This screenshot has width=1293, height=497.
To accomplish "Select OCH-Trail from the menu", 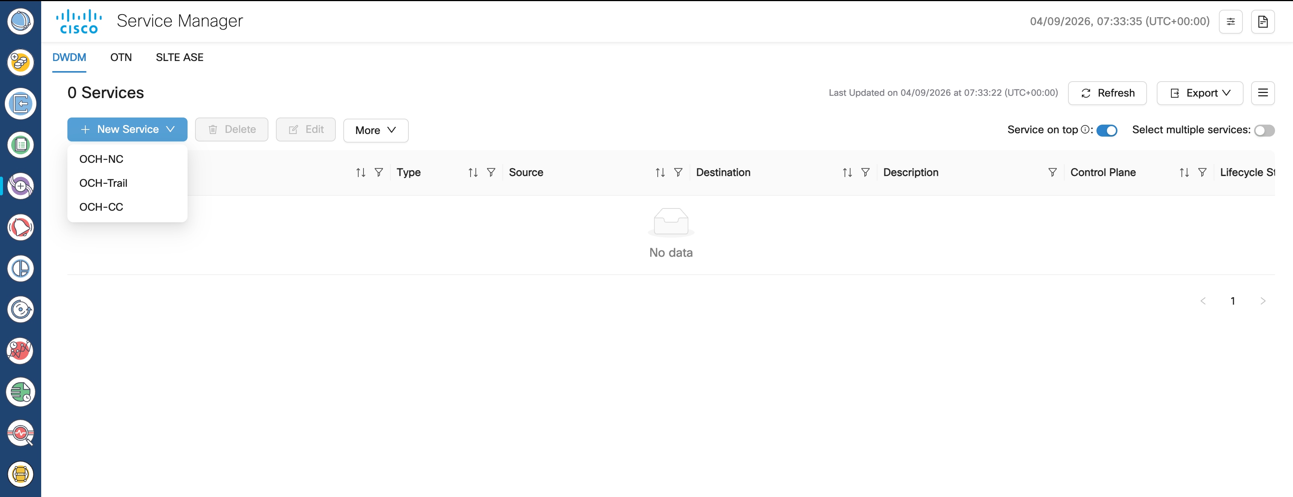I will tap(103, 183).
